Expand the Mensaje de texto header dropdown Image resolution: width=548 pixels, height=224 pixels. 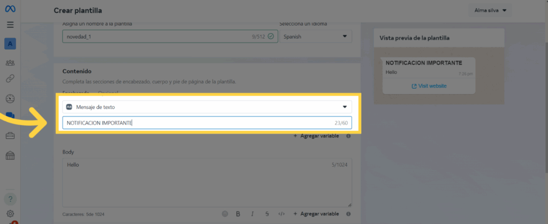[207, 107]
